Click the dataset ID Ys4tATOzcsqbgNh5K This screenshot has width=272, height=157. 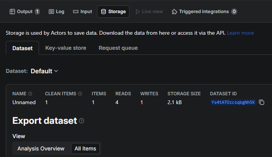233,102
